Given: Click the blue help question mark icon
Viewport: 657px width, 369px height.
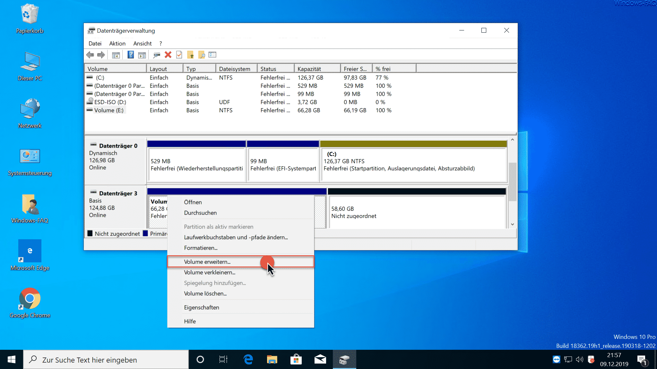Looking at the screenshot, I should 131,55.
